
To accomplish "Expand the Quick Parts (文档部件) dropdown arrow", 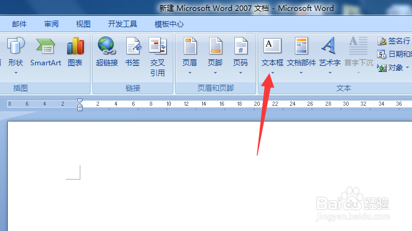I will point(301,73).
